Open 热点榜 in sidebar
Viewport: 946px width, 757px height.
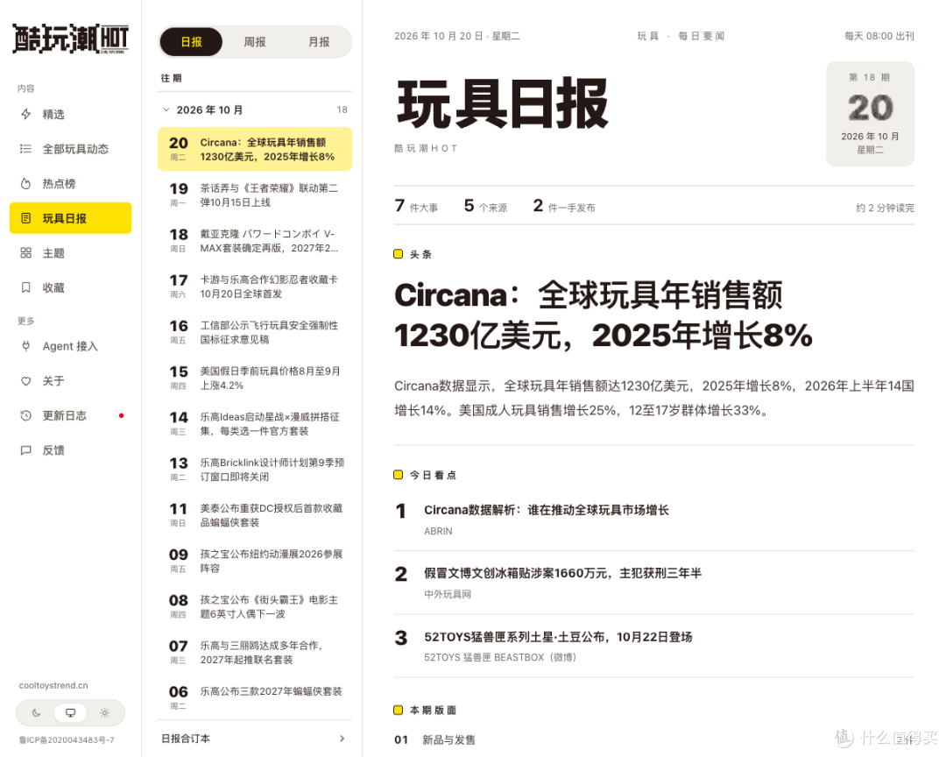point(71,183)
